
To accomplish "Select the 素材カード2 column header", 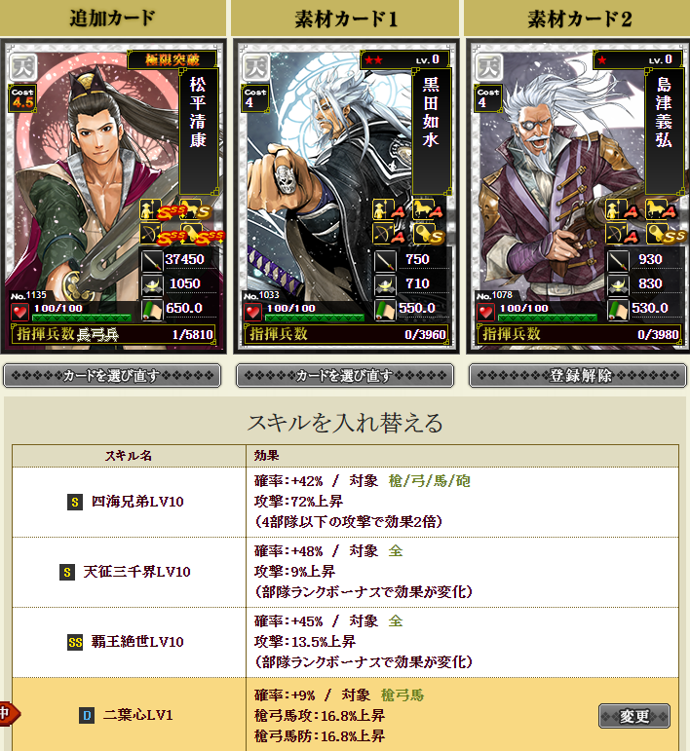I will point(578,19).
